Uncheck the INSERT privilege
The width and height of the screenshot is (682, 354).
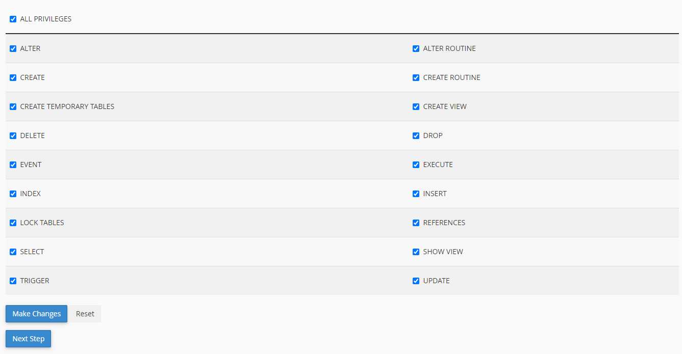416,194
